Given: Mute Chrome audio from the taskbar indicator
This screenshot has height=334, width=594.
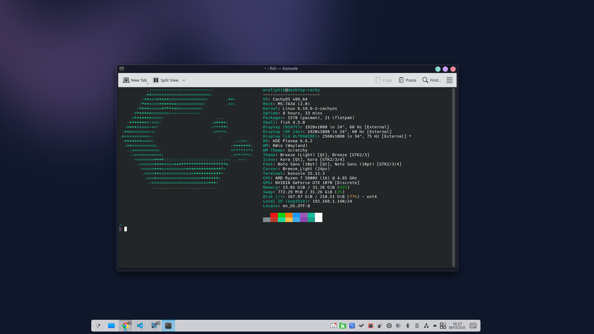Looking at the screenshot, I should 130,323.
